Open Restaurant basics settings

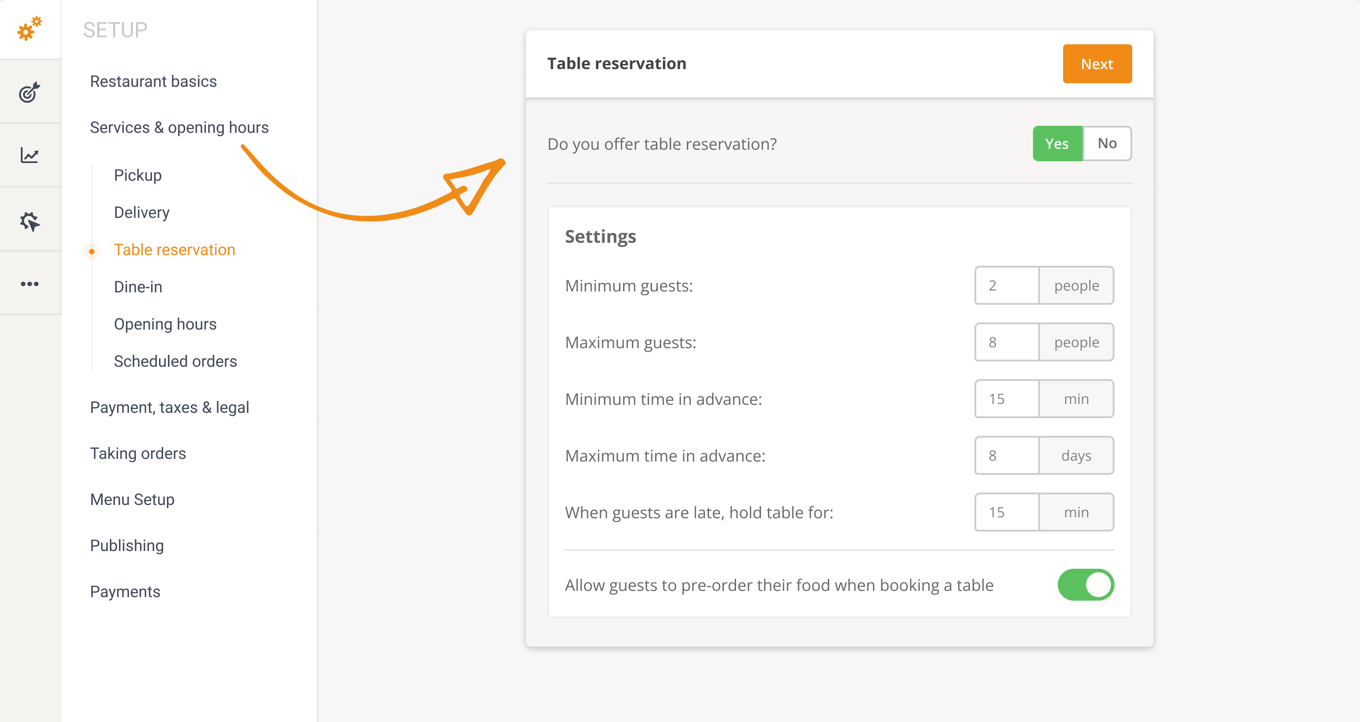click(154, 81)
